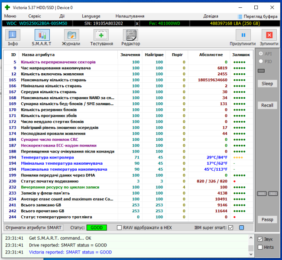
Task: Enable RAW відображати в HEX checkbox
Action: point(120,227)
